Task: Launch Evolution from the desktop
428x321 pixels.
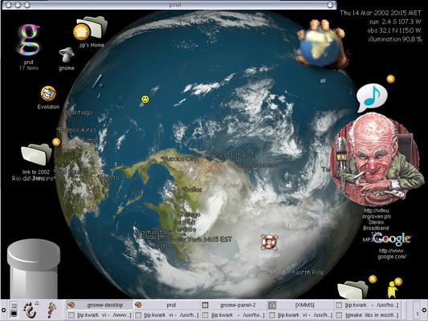Action: click(x=48, y=94)
